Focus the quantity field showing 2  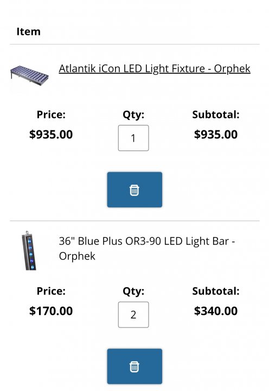(133, 314)
